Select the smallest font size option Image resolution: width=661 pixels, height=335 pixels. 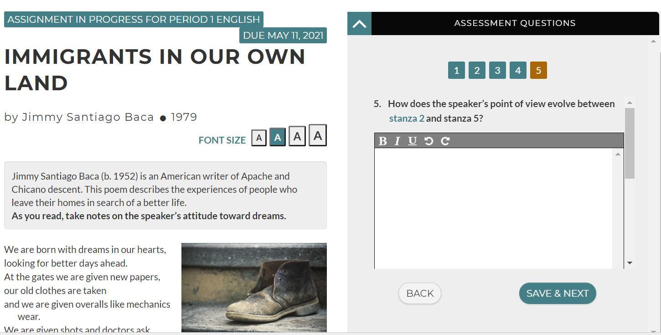tap(259, 137)
